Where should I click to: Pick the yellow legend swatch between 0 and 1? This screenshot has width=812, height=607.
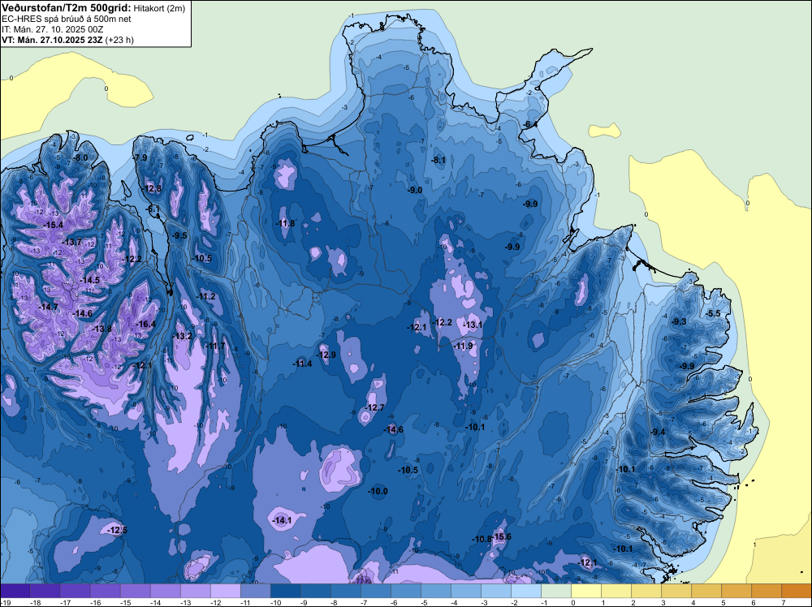(x=586, y=591)
